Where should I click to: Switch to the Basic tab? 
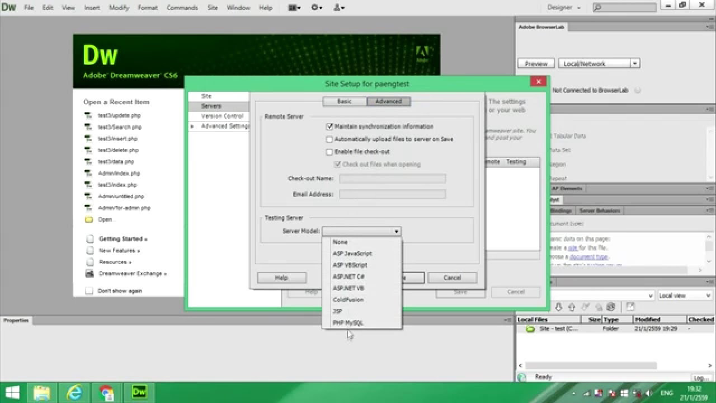(x=345, y=101)
